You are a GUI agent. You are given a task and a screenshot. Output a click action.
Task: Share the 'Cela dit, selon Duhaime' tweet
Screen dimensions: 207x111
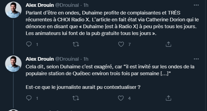pyautogui.click(x=169, y=98)
